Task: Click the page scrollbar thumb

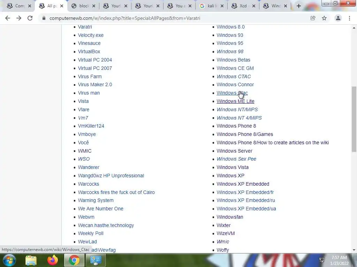Action: 354,119
